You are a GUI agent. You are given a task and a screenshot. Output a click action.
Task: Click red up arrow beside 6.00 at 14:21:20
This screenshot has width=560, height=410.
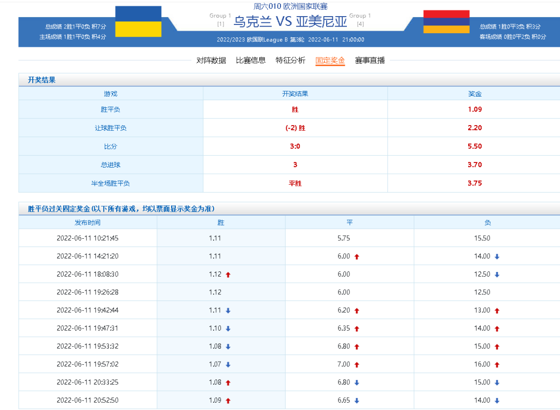pos(357,256)
